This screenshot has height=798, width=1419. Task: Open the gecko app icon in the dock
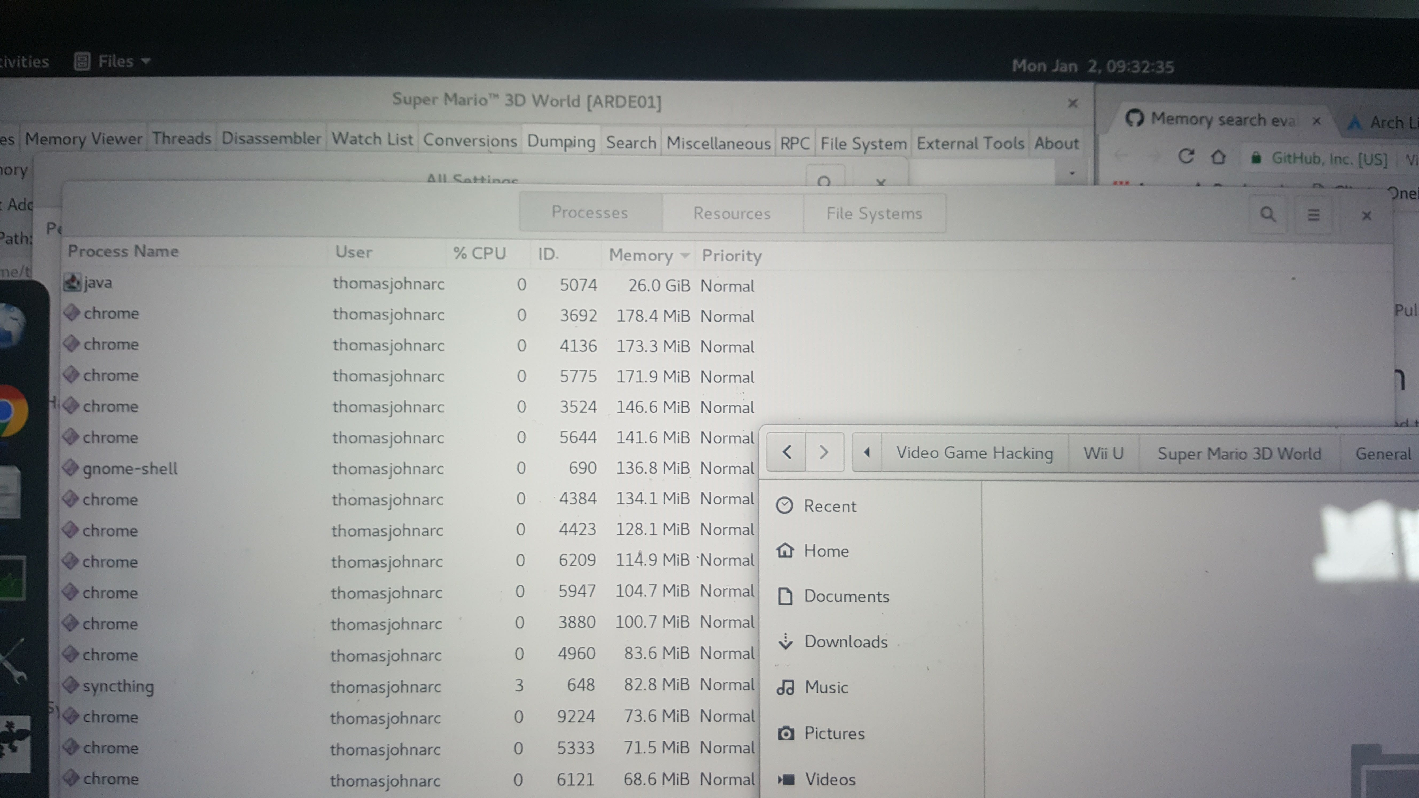pos(14,744)
